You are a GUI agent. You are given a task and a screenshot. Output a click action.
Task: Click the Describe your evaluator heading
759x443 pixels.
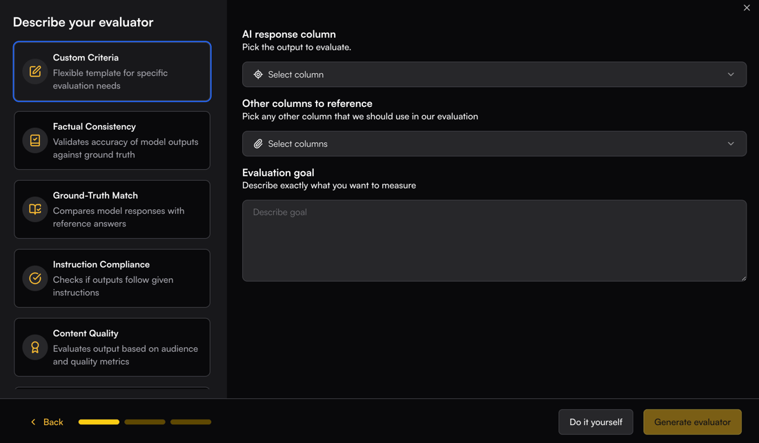83,22
